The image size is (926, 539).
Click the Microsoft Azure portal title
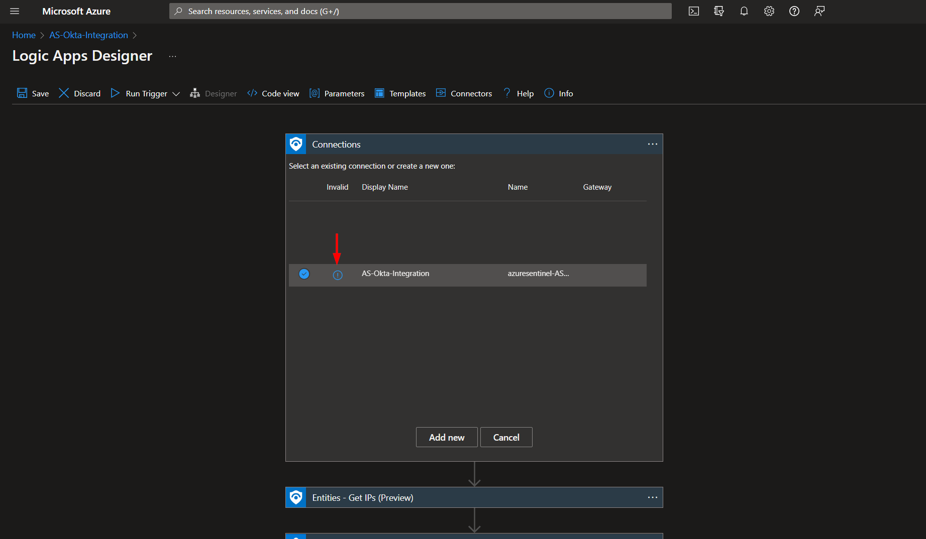(x=76, y=11)
